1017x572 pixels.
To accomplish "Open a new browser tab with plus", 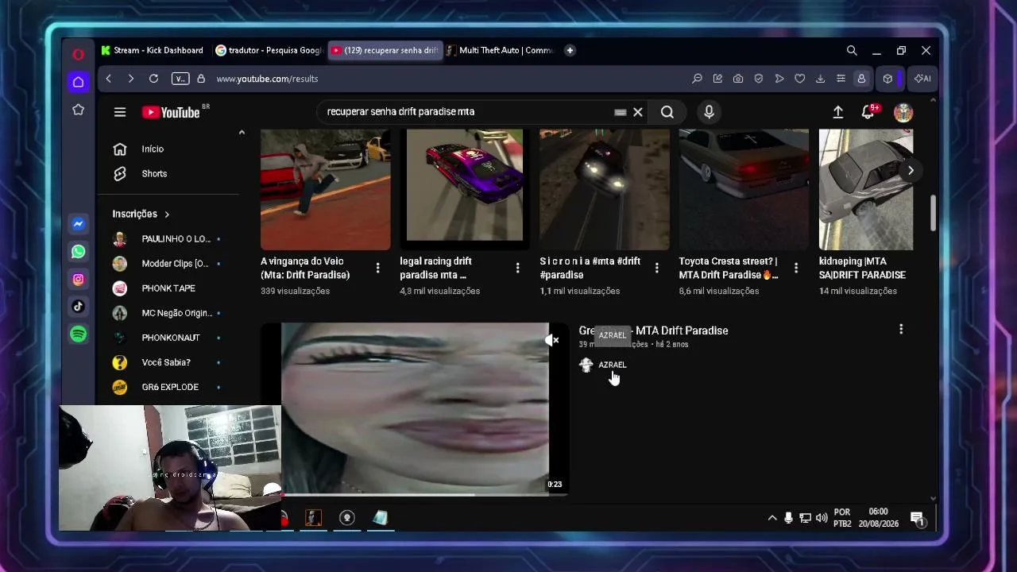I will pos(570,51).
